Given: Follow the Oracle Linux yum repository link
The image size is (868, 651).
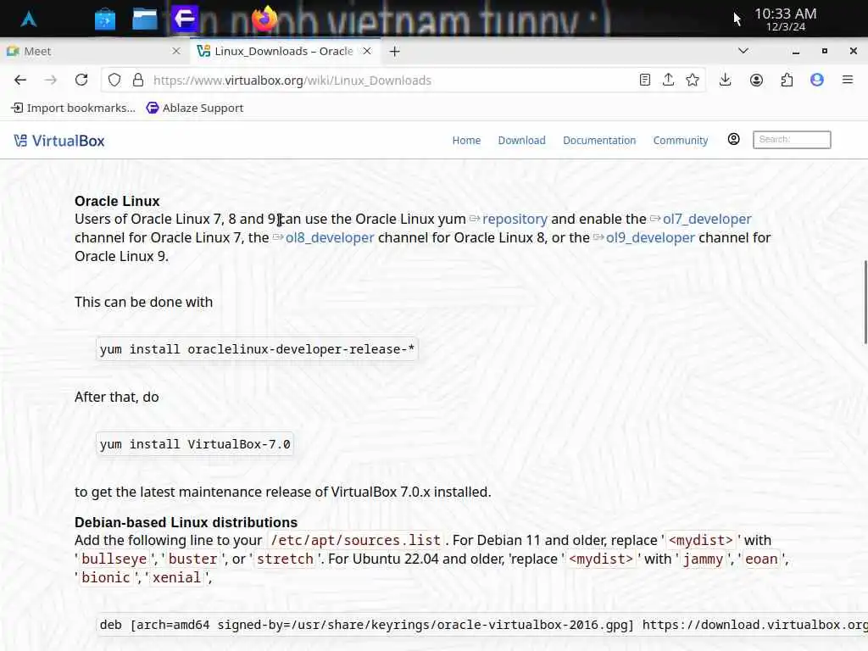Looking at the screenshot, I should (x=515, y=220).
